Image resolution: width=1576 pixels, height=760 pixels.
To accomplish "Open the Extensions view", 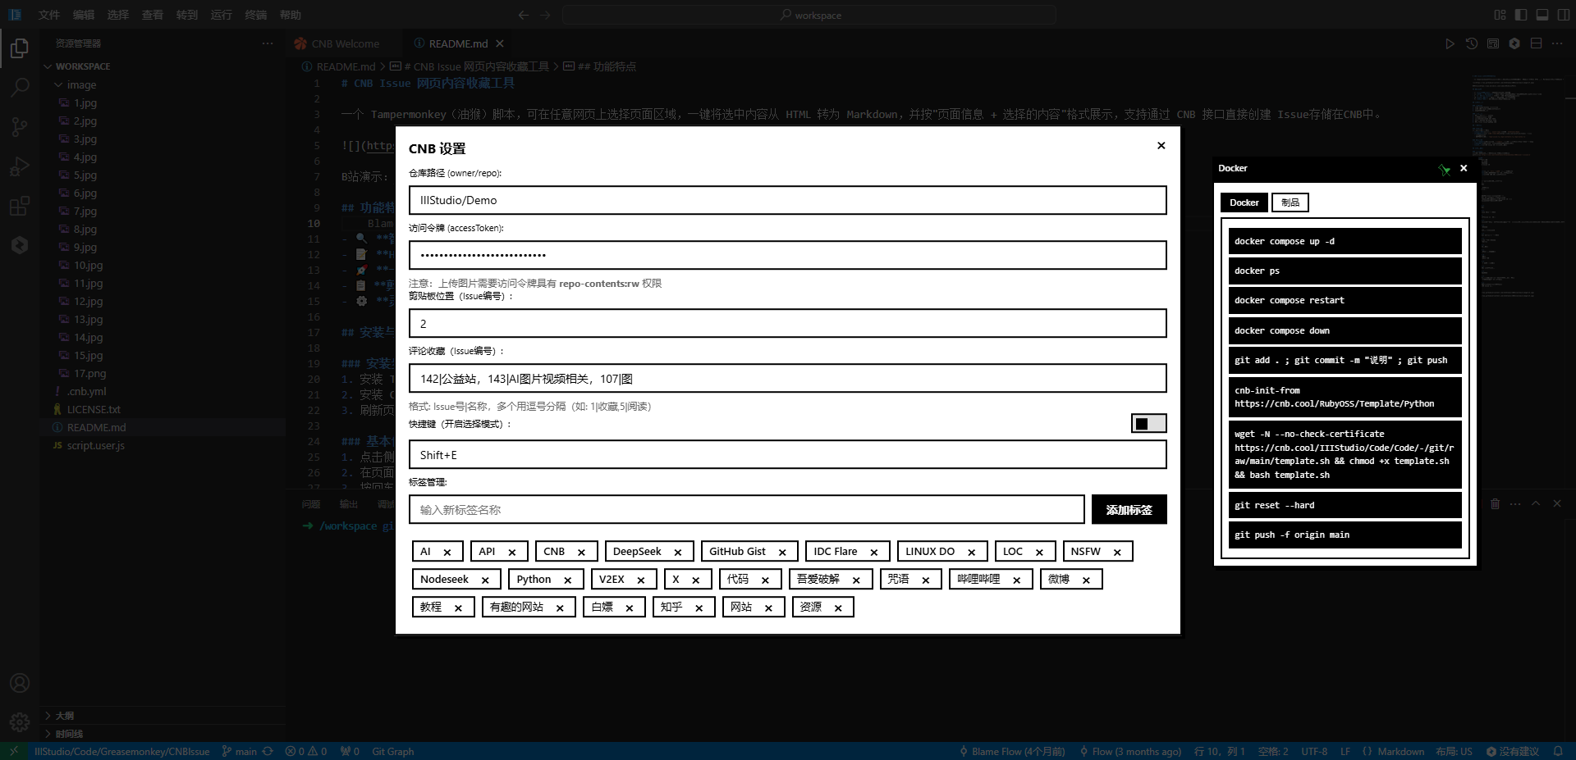I will click(x=20, y=206).
